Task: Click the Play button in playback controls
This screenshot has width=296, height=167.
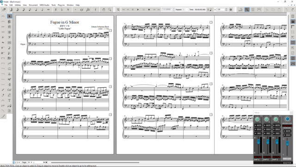Action: tap(138, 10)
